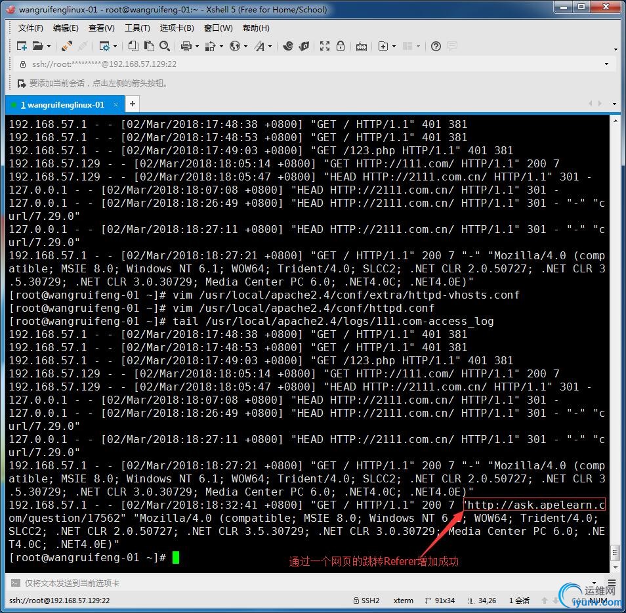Launch the Xagent icon next to Xftp
The height and width of the screenshot is (613, 626).
tap(304, 46)
